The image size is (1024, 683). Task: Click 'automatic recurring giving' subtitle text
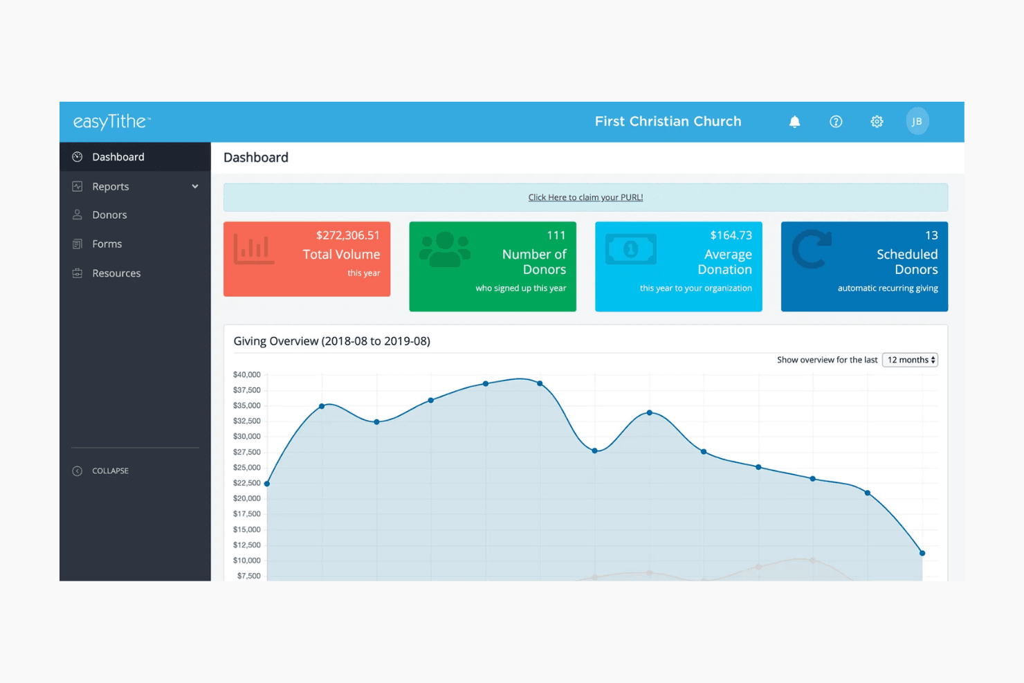(888, 289)
